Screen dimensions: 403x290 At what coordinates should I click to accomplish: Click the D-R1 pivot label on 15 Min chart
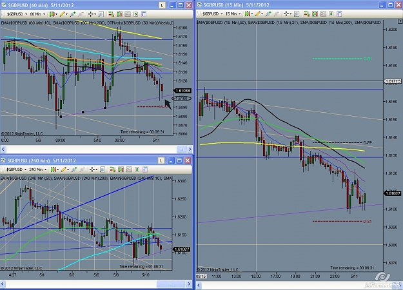(x=368, y=59)
